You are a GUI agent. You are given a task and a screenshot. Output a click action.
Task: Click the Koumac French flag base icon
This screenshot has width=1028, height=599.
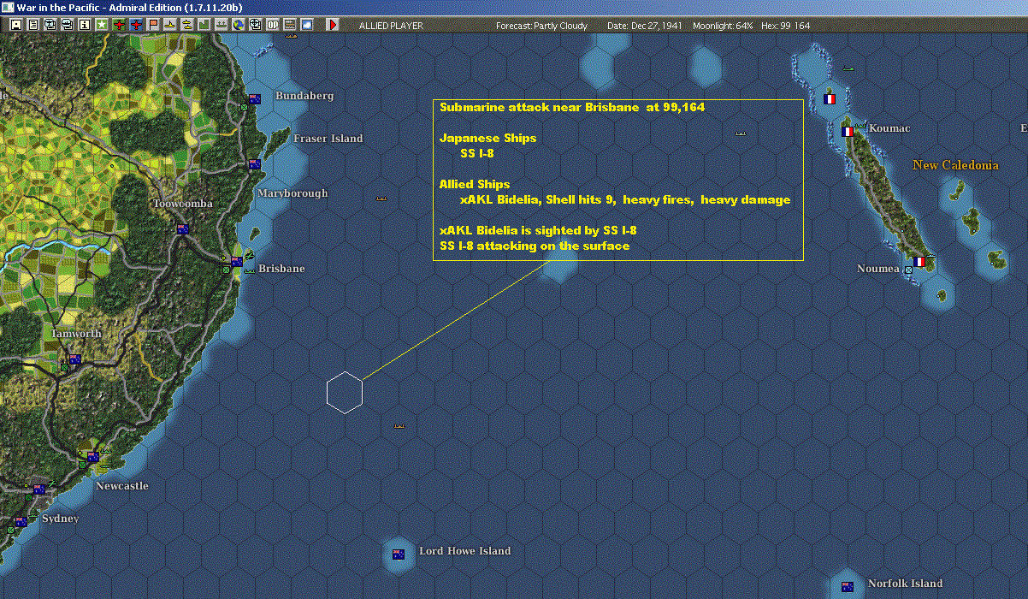tap(848, 132)
